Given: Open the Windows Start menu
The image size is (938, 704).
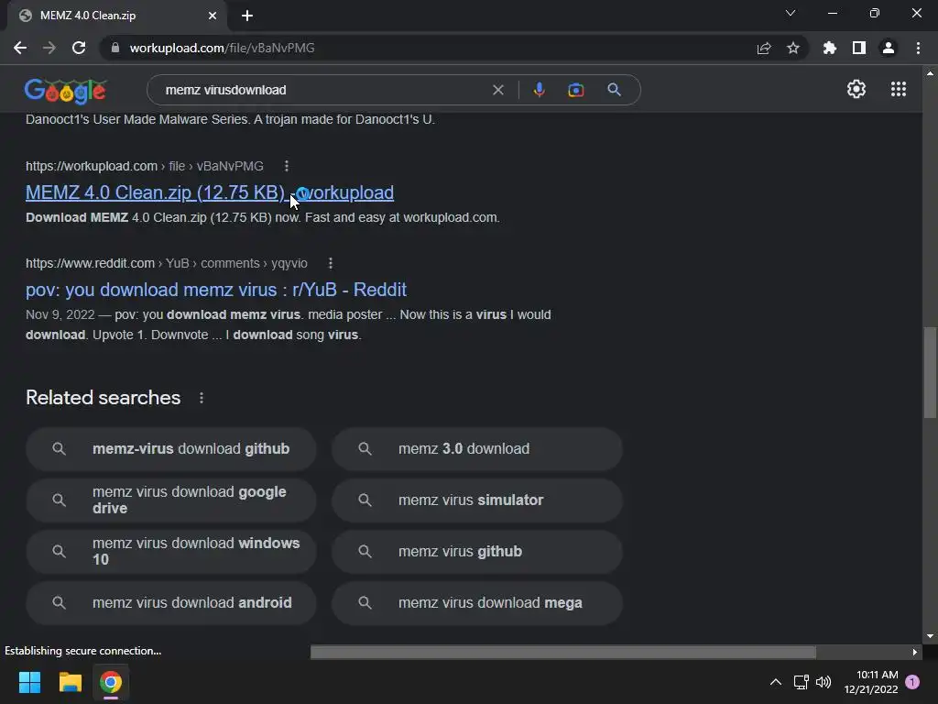Looking at the screenshot, I should (29, 682).
